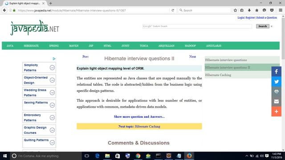The width and height of the screenshot is (285, 160).
Task: Close the 'Explain light object mapping' tab
Action: [x=44, y=3]
